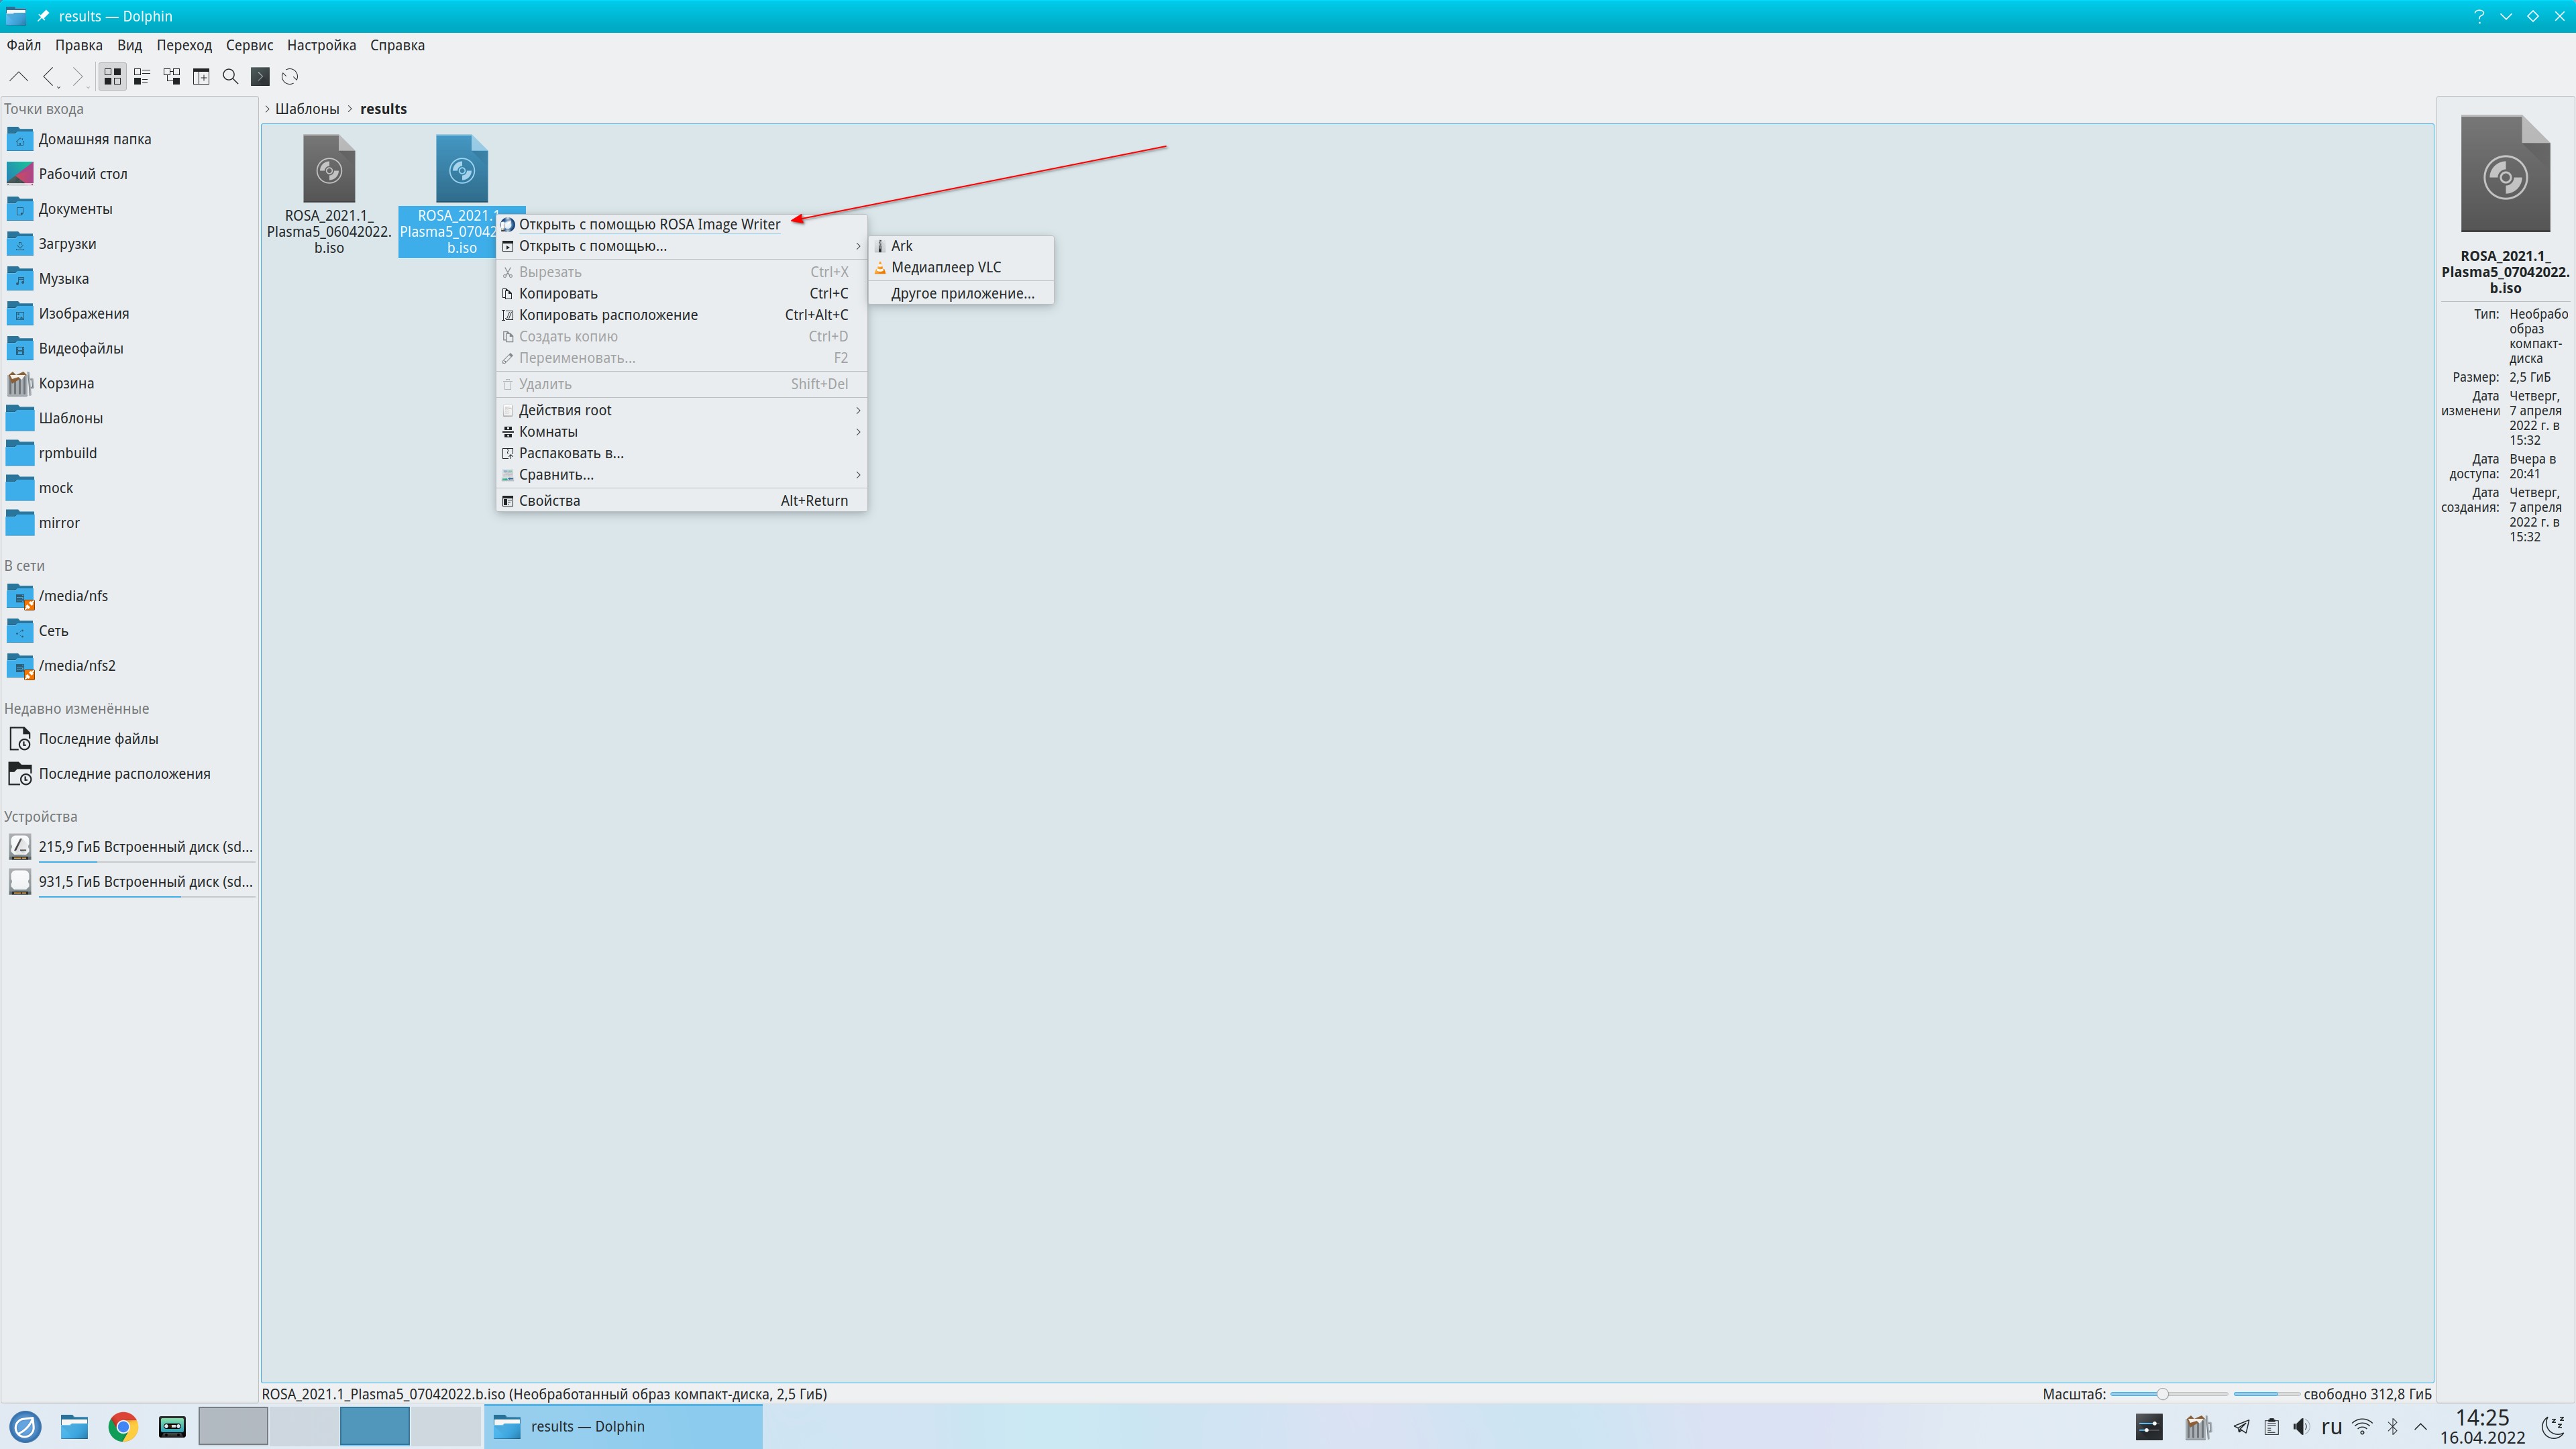Select 'Свойства' in the context menu
Viewport: 2576px width, 1449px height.
549,501
